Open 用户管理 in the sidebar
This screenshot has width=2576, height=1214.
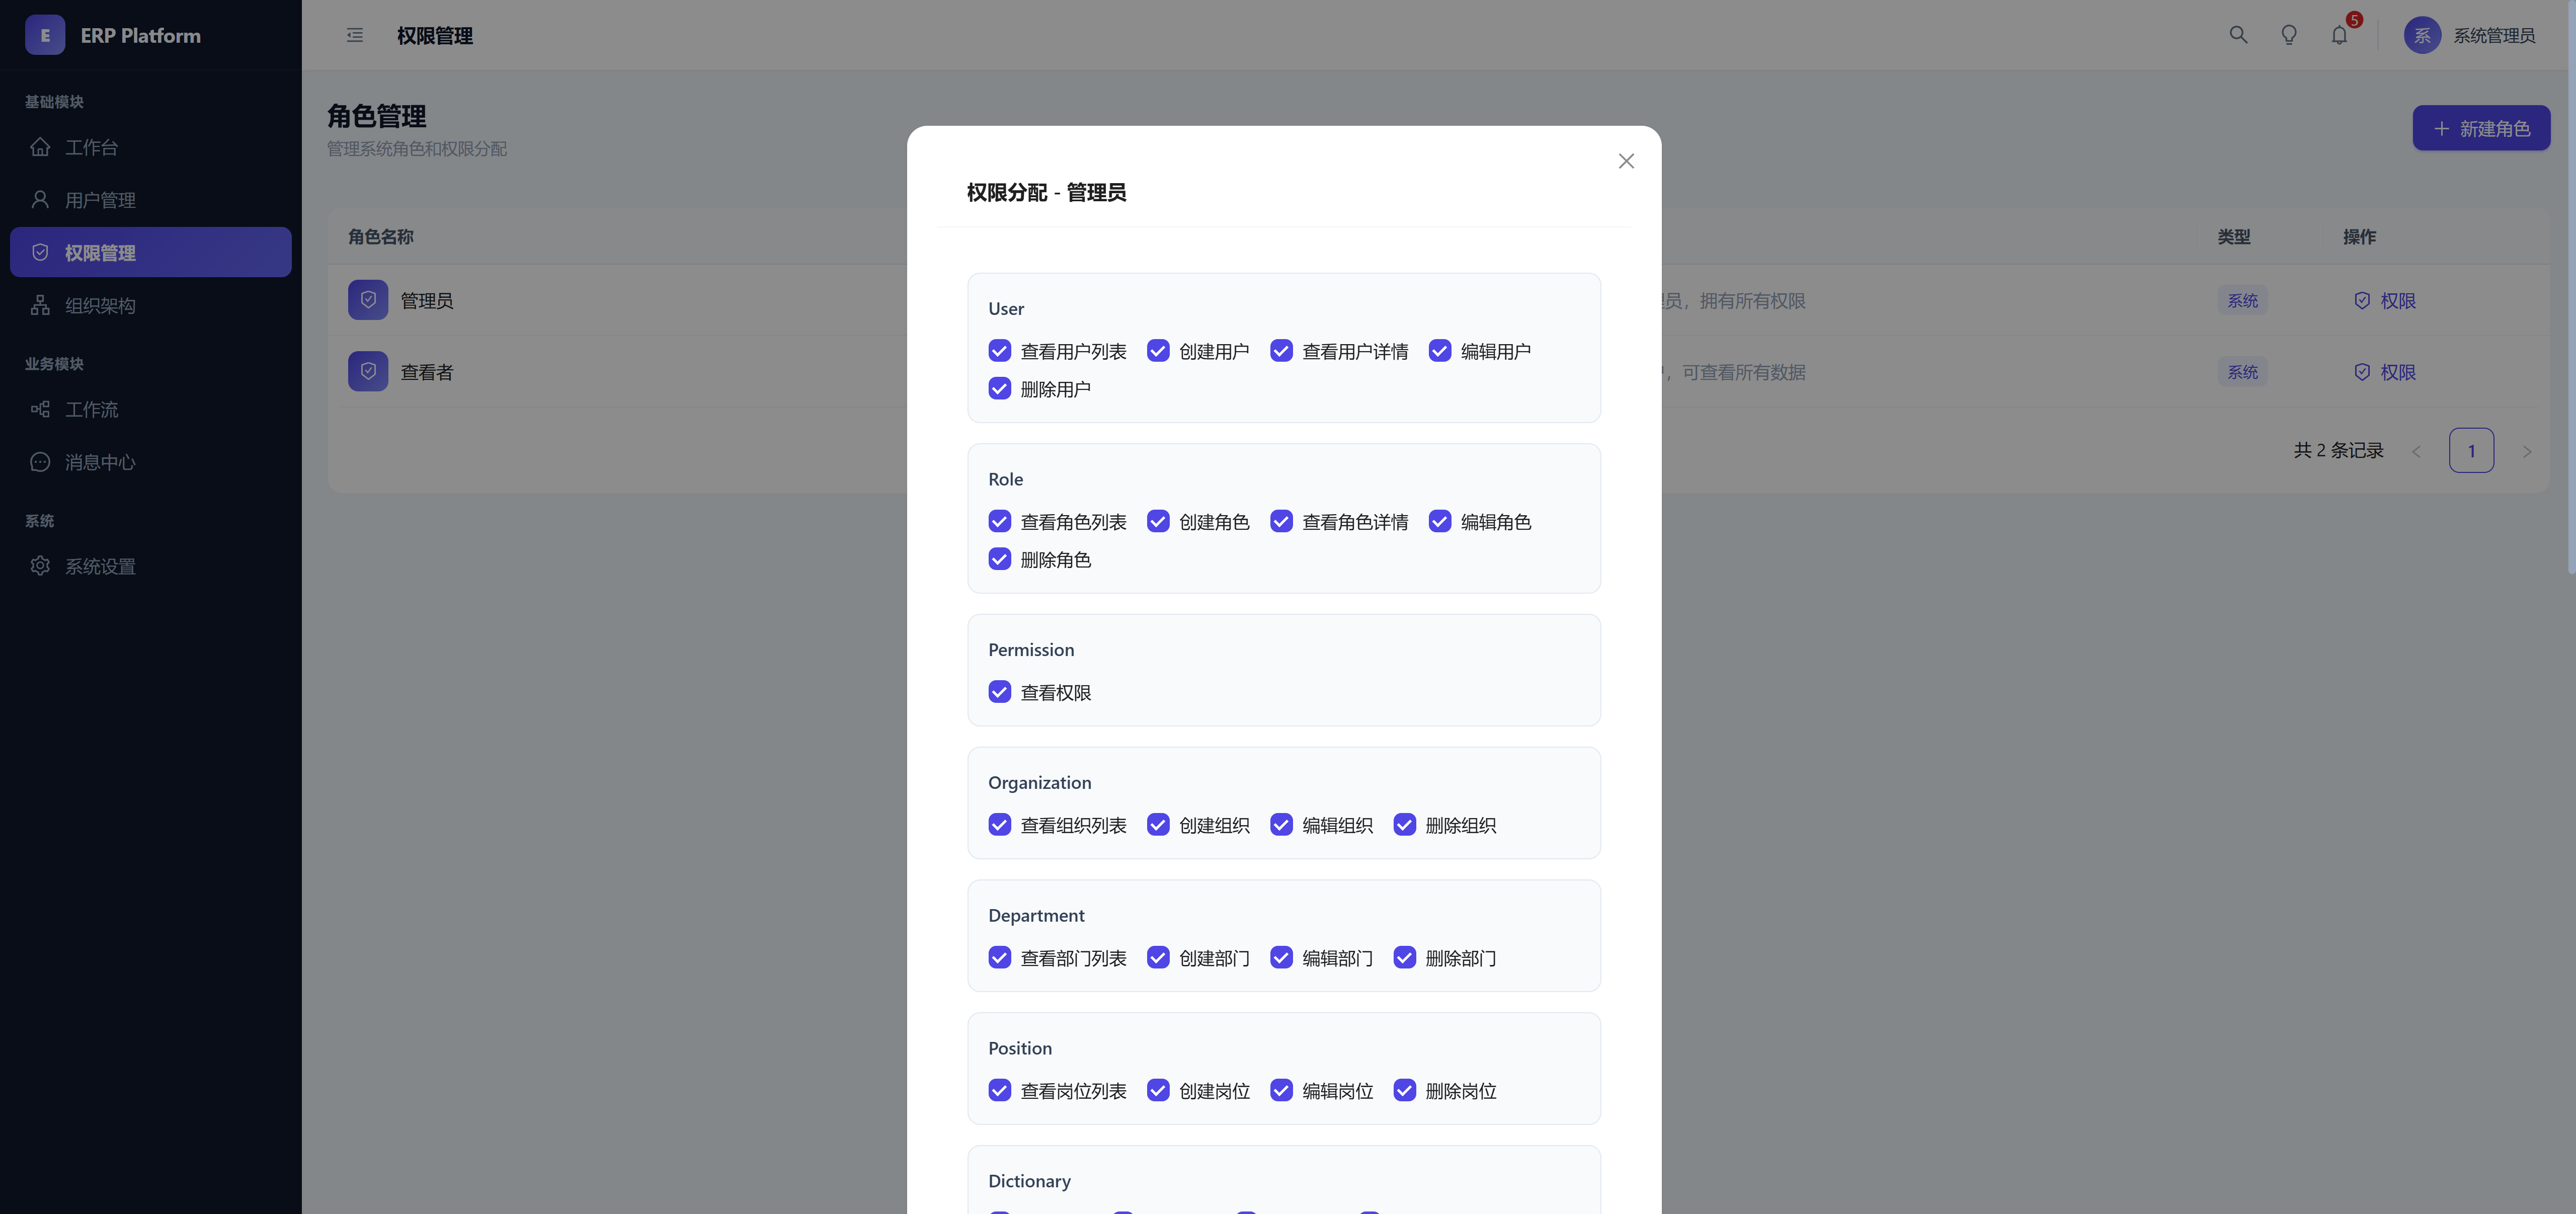coord(100,200)
